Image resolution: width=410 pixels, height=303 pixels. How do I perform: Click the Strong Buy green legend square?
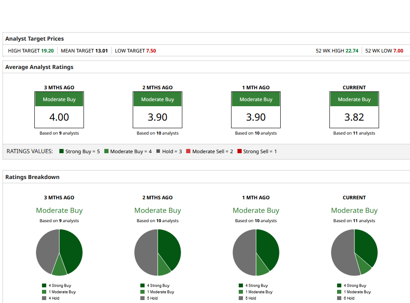point(61,151)
